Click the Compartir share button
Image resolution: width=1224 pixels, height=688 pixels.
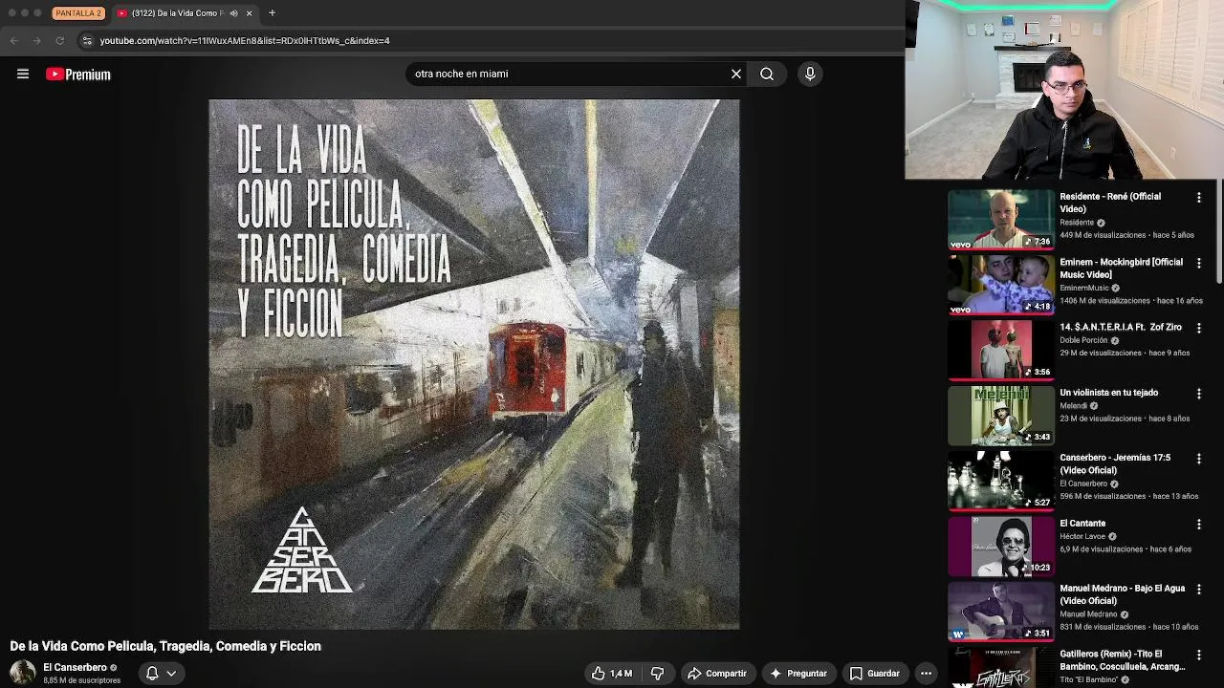[x=717, y=674]
